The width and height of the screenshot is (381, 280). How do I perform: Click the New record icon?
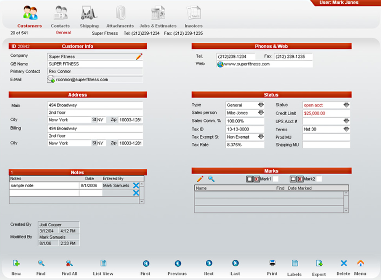coord(16,263)
